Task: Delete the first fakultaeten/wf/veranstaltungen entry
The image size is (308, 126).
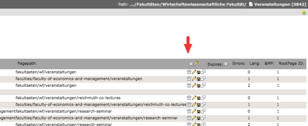Action: pyautogui.click(x=189, y=72)
